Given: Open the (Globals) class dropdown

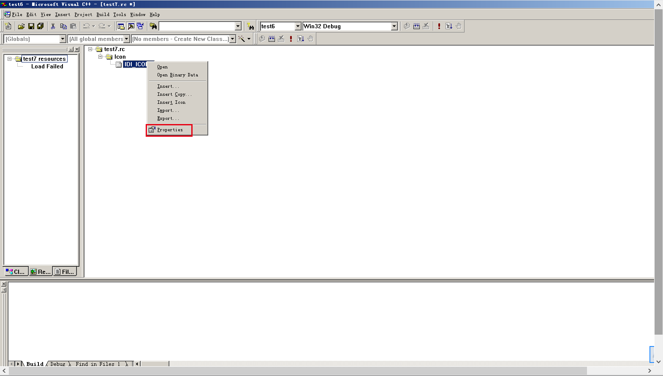Looking at the screenshot, I should [63, 39].
